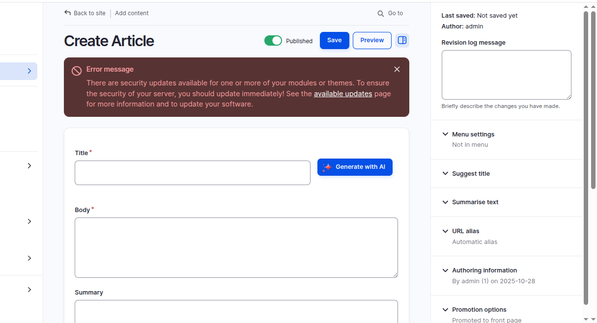Dismiss the error message with the X
The width and height of the screenshot is (597, 323).
pyautogui.click(x=397, y=69)
